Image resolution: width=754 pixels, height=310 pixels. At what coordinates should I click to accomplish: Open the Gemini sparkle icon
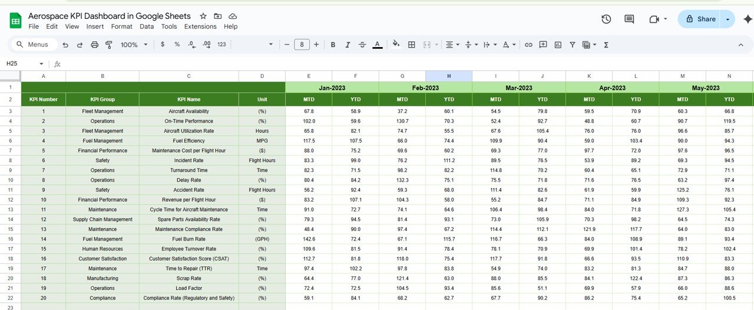pos(748,19)
